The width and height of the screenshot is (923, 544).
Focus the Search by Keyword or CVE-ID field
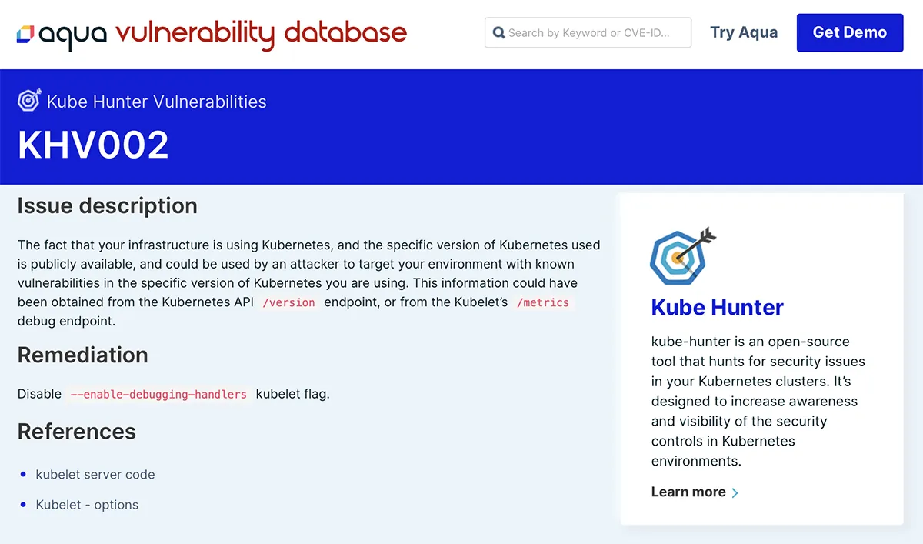coord(588,33)
